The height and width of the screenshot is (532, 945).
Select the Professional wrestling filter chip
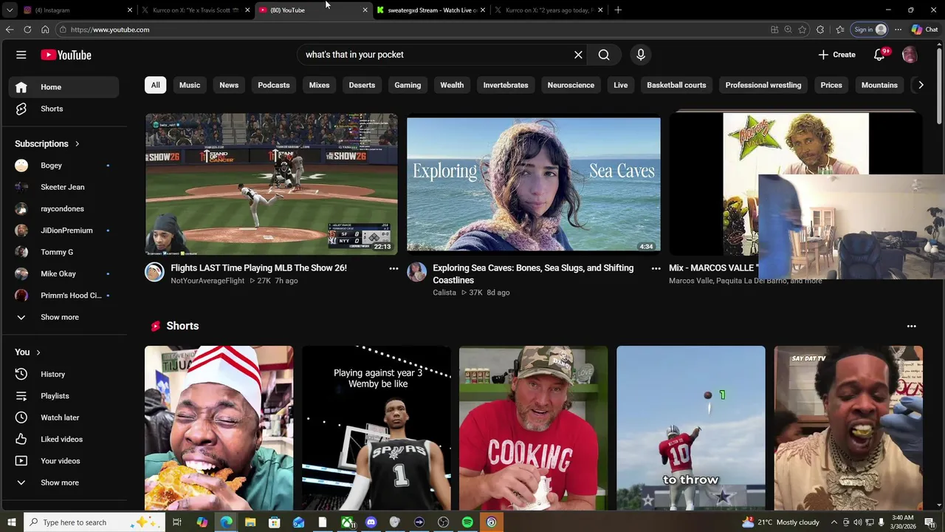click(x=763, y=85)
